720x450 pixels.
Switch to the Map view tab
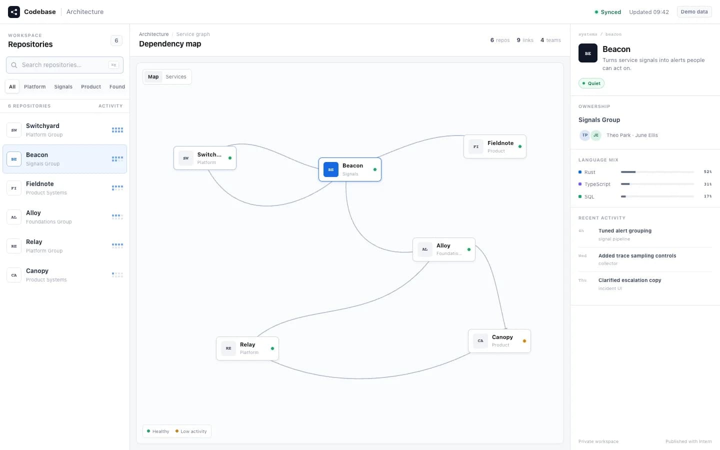click(153, 77)
